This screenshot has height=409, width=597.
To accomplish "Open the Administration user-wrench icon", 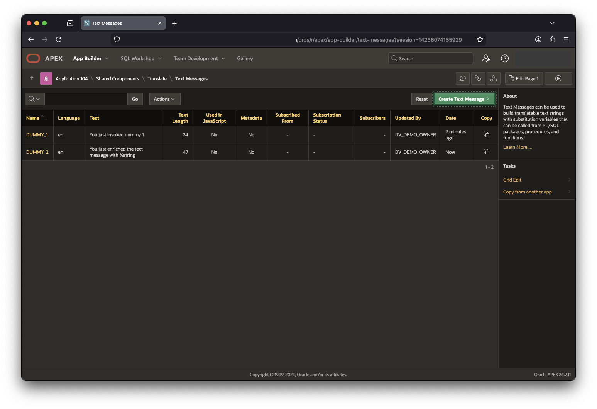I will (486, 58).
